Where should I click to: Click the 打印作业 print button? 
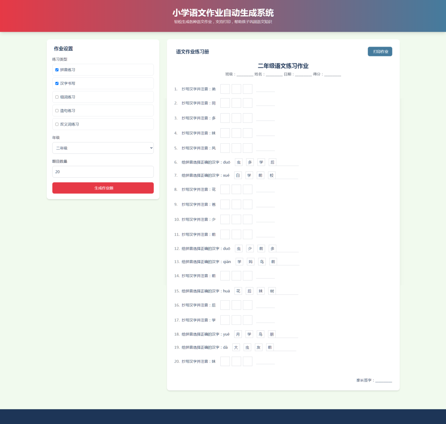click(x=380, y=52)
